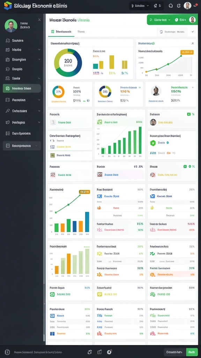Click the gray button beside the green bottom button
The height and width of the screenshot is (358, 201).
coord(174,352)
